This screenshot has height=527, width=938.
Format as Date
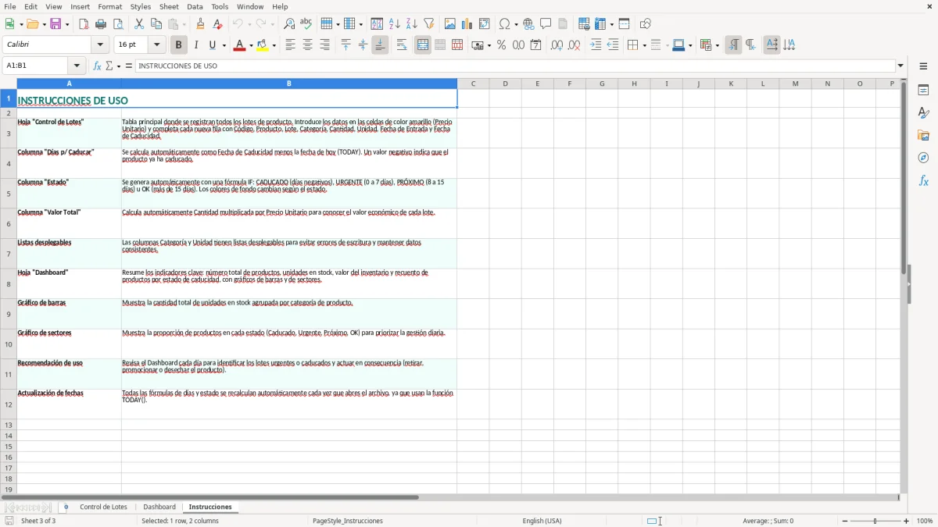[x=535, y=45]
